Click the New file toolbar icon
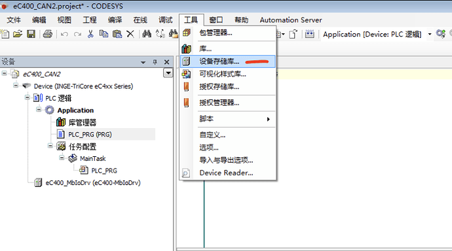This screenshot has height=251, width=452. 5,34
